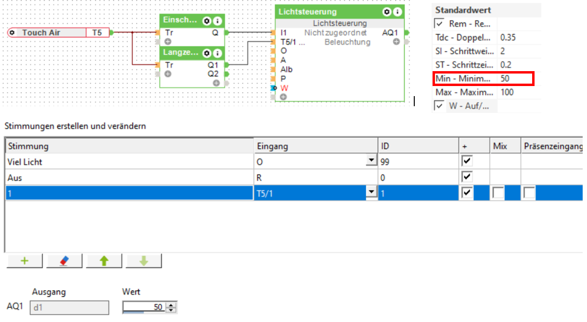Select ID column header
Viewport: 587px width, 322px height.
point(418,146)
